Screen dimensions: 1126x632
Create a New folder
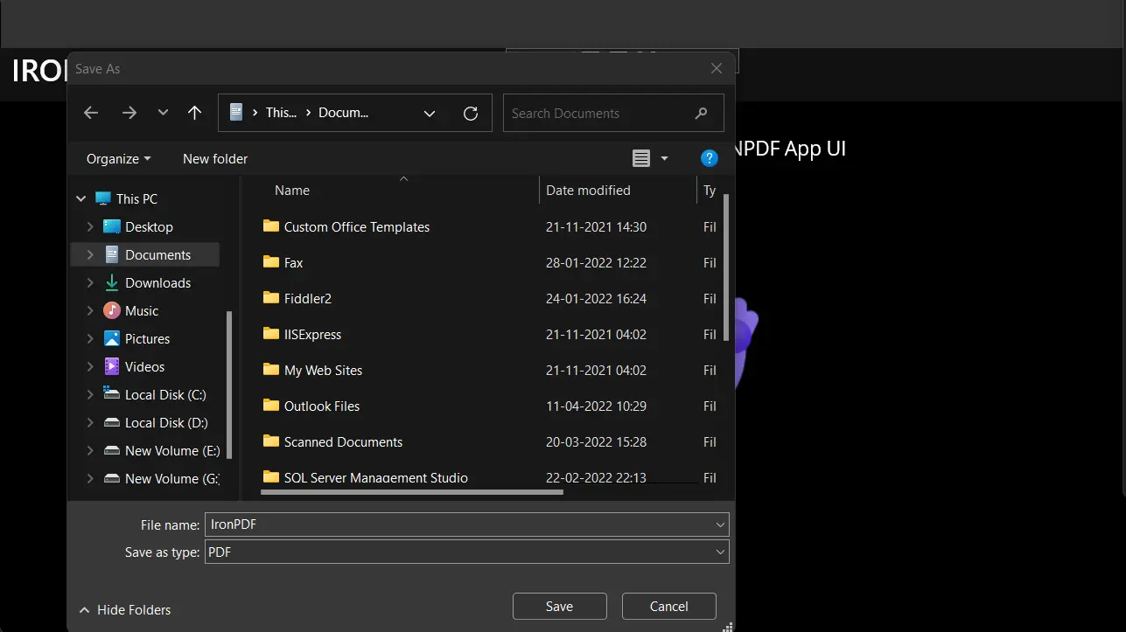coord(215,158)
